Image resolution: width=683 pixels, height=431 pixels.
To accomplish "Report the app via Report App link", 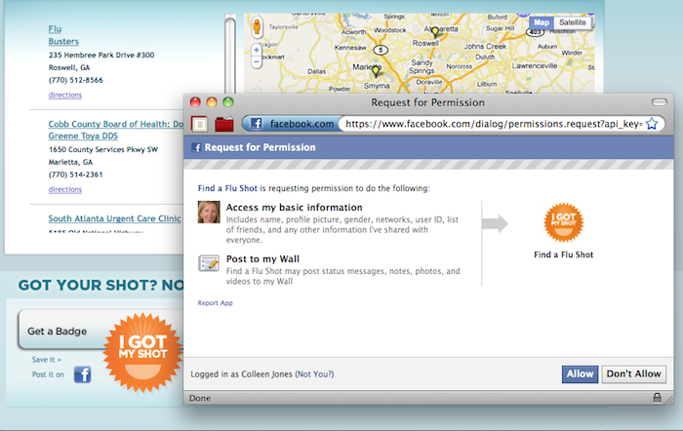I will coord(216,303).
